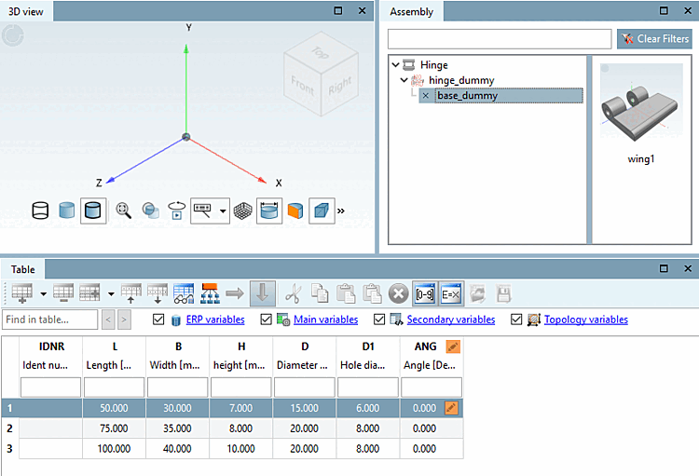Start the 3D rotation animation icon
This screenshot has width=699, height=476.
coord(176,211)
